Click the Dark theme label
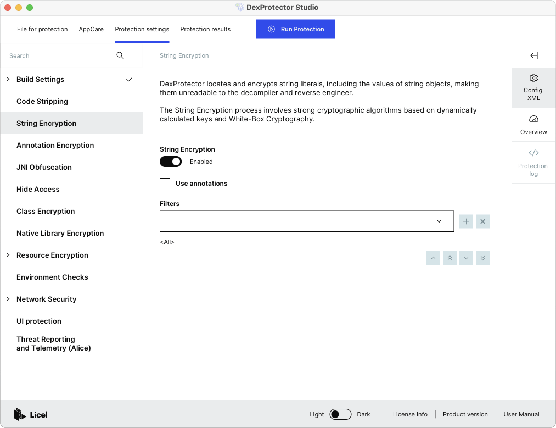The image size is (556, 428). tap(363, 414)
